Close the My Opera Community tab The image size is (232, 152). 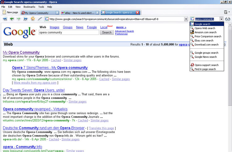point(57,13)
